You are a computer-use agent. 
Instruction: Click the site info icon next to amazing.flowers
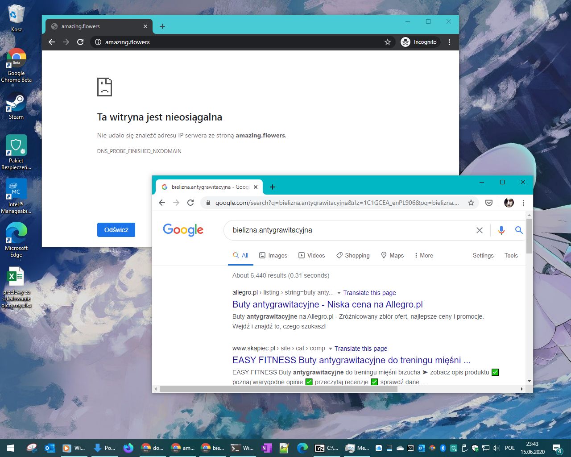click(98, 42)
